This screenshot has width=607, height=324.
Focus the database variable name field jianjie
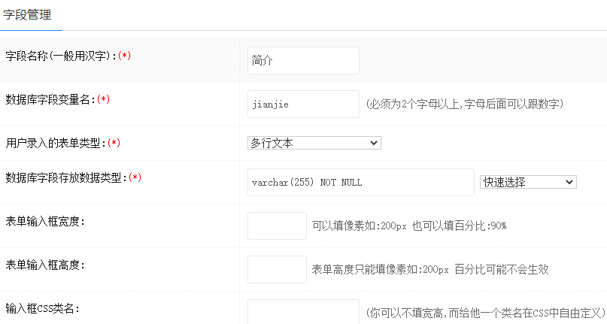303,104
